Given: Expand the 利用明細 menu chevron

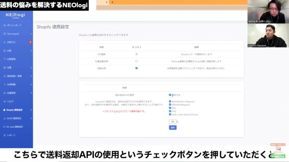Looking at the screenshot, I should (31, 84).
